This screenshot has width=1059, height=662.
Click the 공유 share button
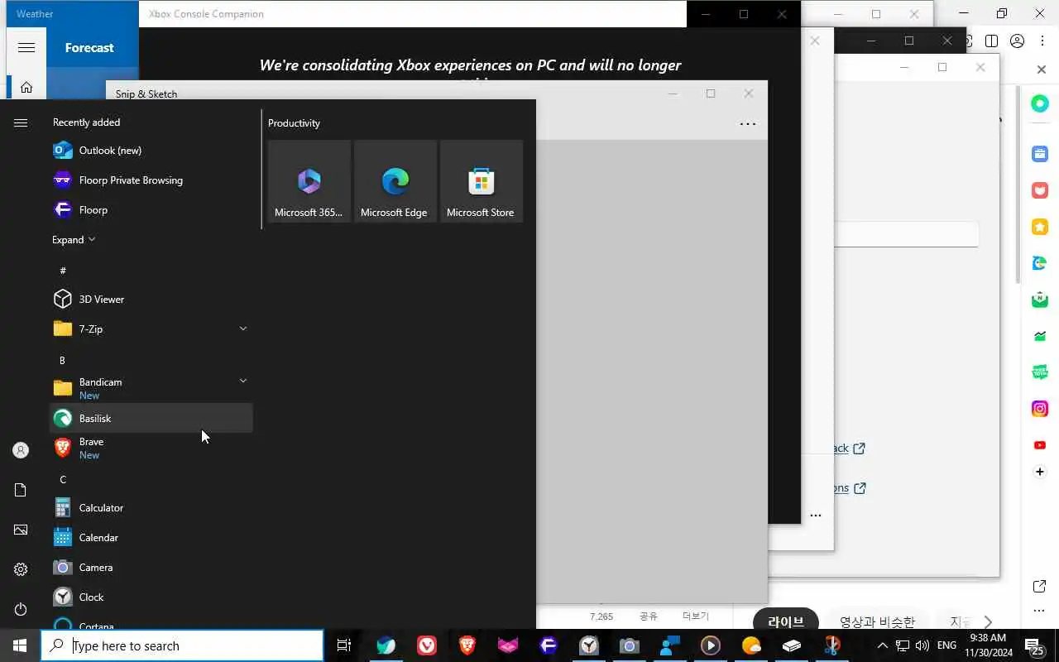[649, 616]
